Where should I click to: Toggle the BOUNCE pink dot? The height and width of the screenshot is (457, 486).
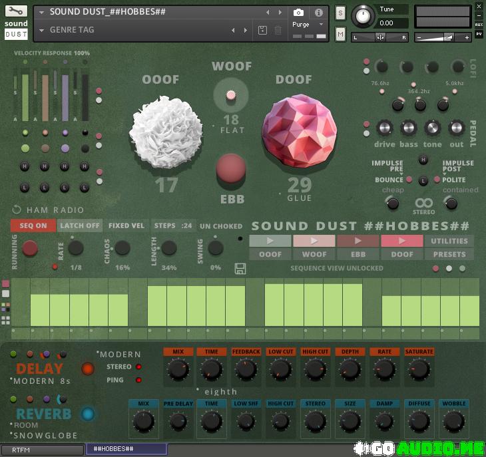click(409, 179)
